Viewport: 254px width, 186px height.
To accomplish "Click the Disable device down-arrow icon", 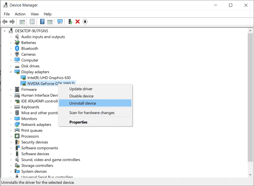I will click(85, 22).
